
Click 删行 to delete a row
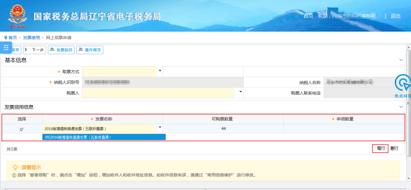pyautogui.click(x=394, y=148)
